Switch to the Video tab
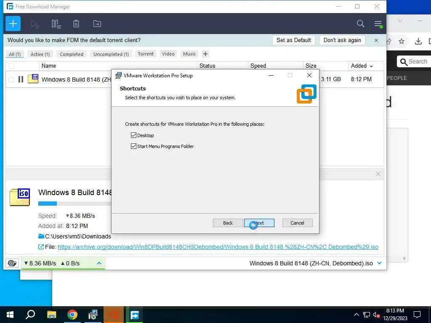 pyautogui.click(x=168, y=54)
